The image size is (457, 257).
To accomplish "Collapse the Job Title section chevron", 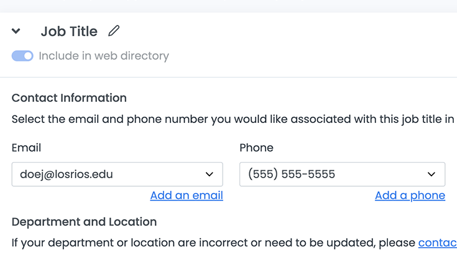I will (x=16, y=32).
